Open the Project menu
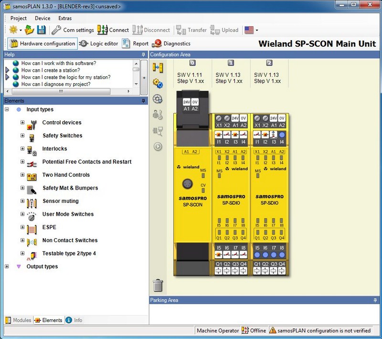 point(18,18)
